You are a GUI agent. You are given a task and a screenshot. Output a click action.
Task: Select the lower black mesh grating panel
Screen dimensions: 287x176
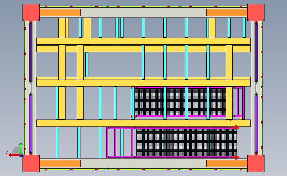point(187,142)
